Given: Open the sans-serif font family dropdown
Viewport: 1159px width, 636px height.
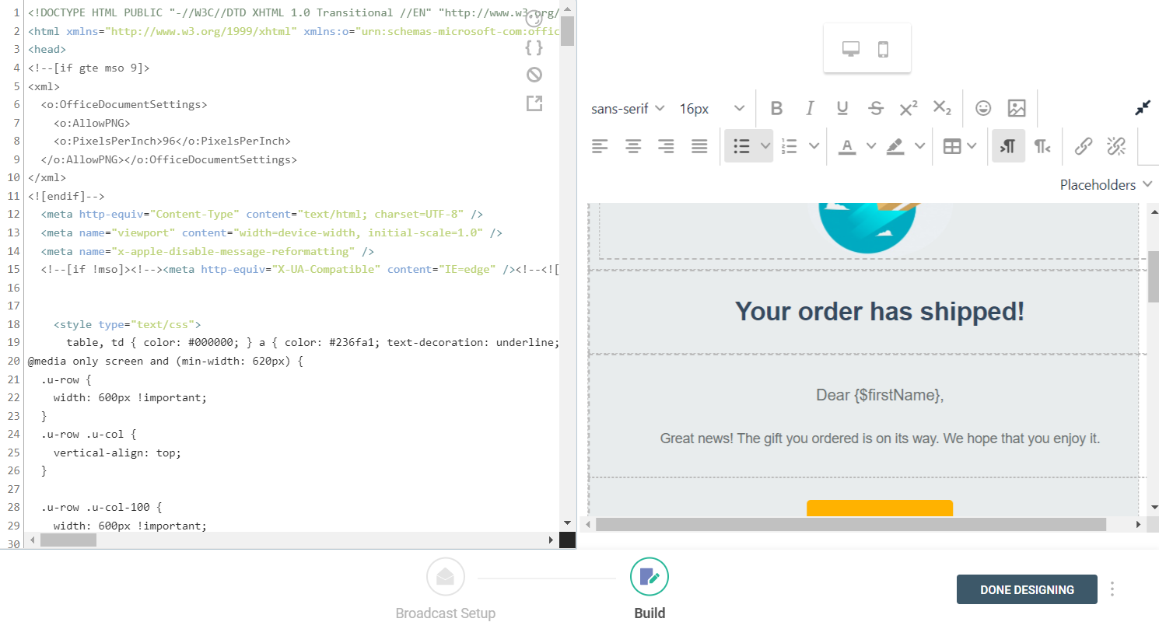Looking at the screenshot, I should (x=627, y=108).
